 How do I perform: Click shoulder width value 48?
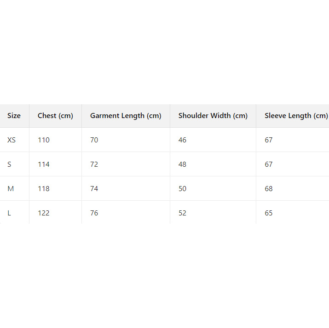point(183,164)
